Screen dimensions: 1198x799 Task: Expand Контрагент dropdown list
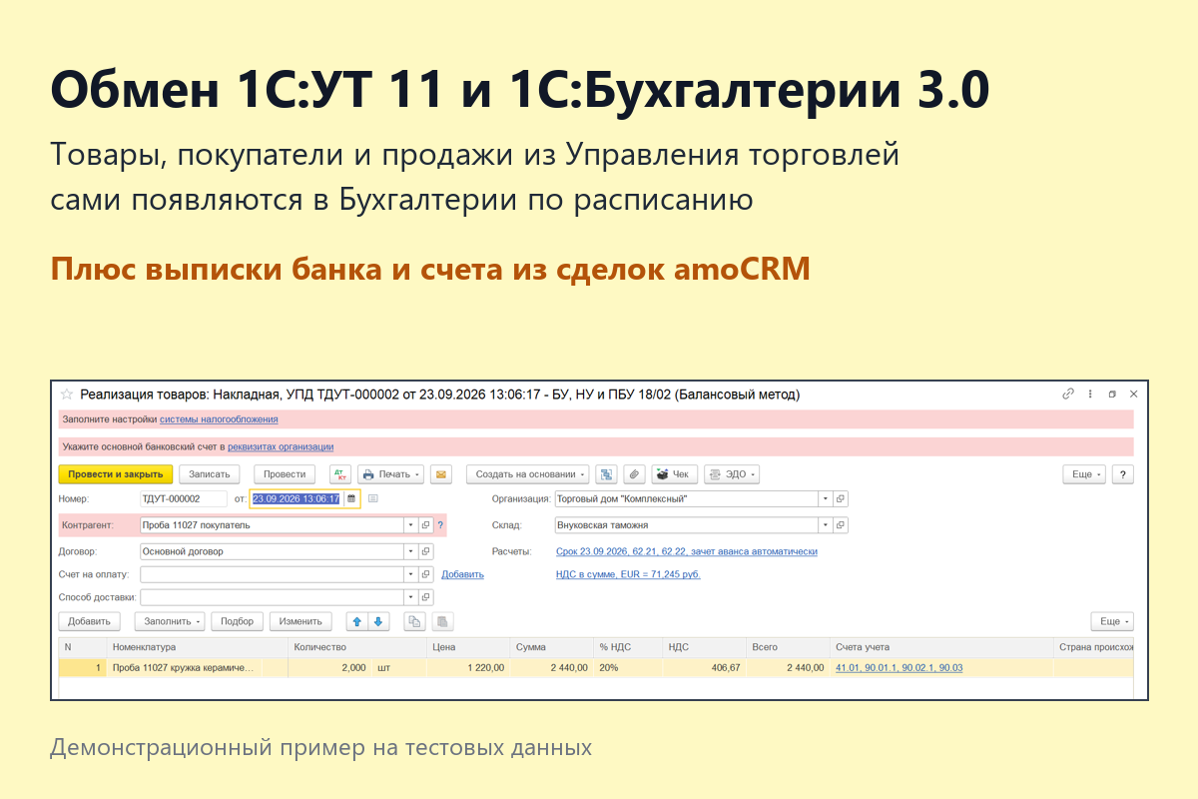pyautogui.click(x=411, y=525)
